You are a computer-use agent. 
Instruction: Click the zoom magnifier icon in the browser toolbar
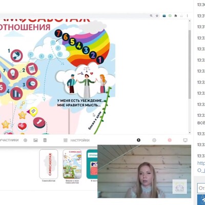pyautogui.click(x=151, y=16)
